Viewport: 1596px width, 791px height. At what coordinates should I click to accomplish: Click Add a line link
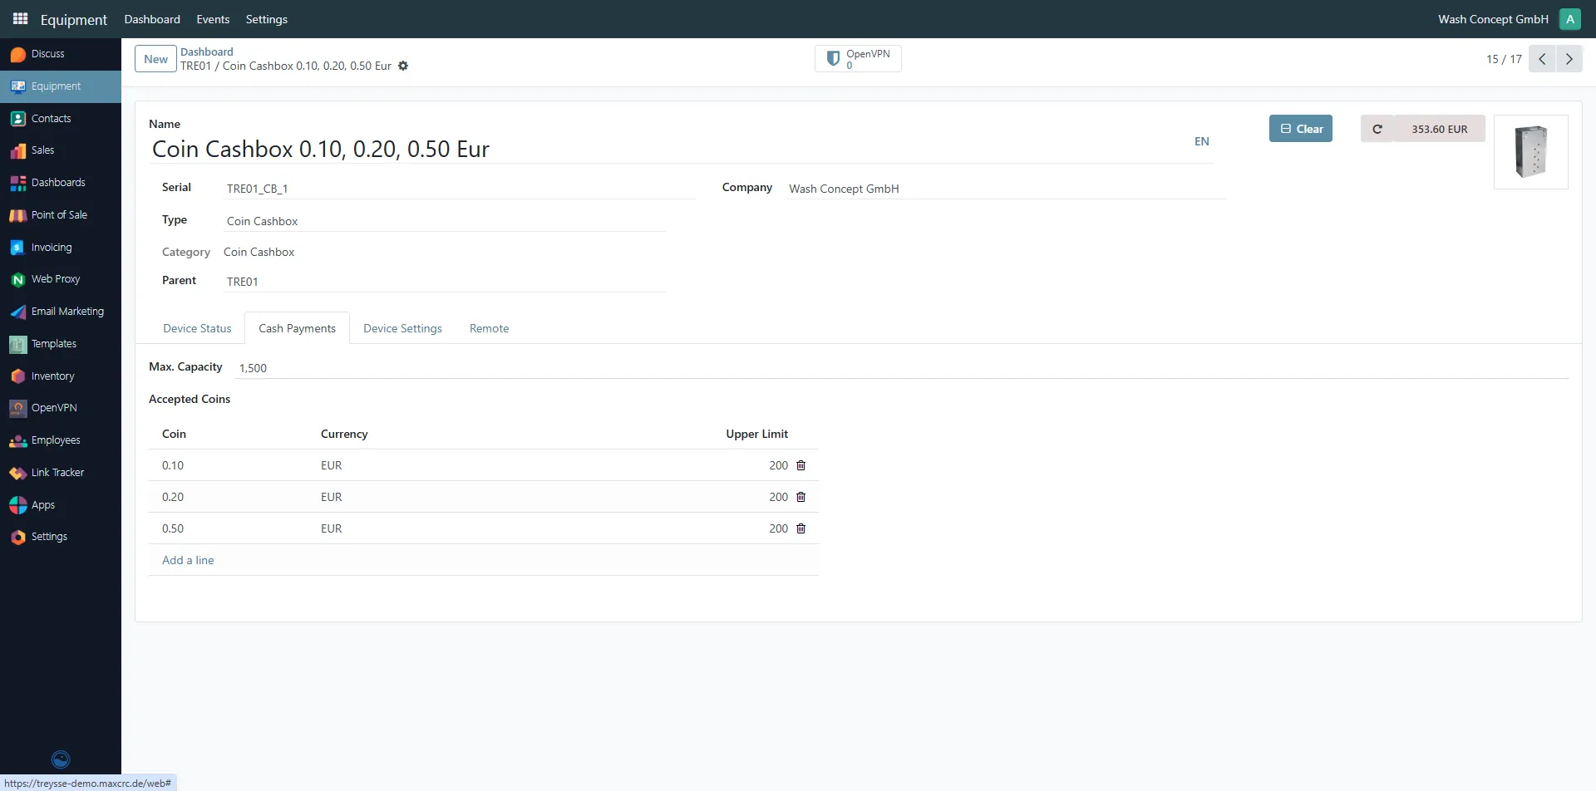click(188, 560)
